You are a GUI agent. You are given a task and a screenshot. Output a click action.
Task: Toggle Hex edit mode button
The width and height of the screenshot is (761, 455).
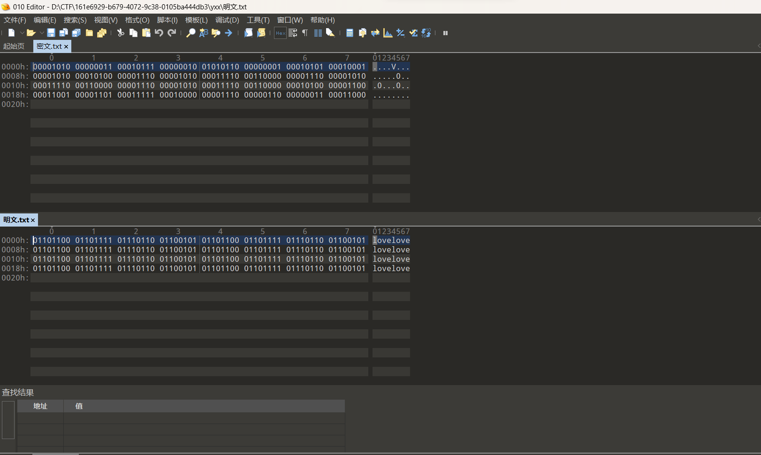(x=280, y=33)
